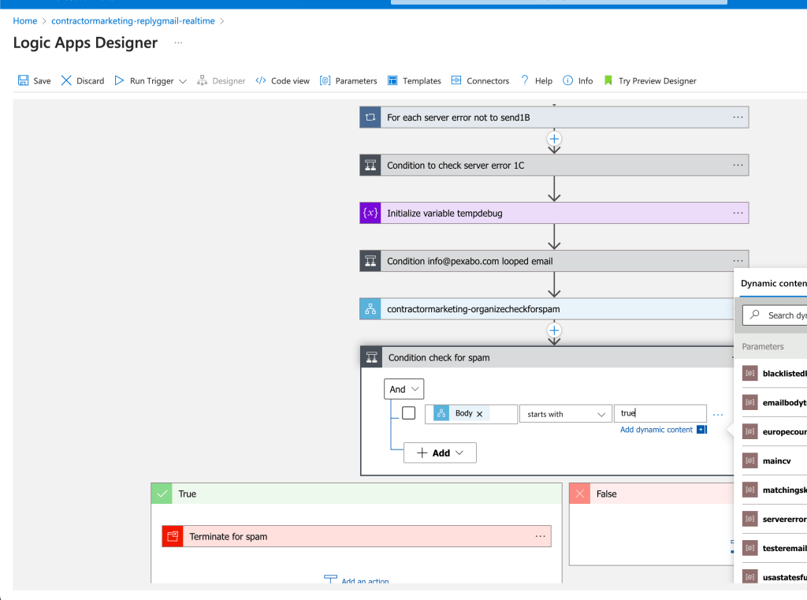This screenshot has height=600, width=807.
Task: Click the looped email condition icon
Action: click(x=370, y=261)
